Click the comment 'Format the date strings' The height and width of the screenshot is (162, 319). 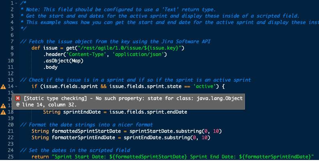point(86,125)
